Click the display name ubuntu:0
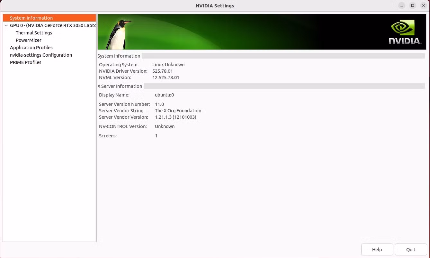This screenshot has width=430, height=258. [164, 95]
